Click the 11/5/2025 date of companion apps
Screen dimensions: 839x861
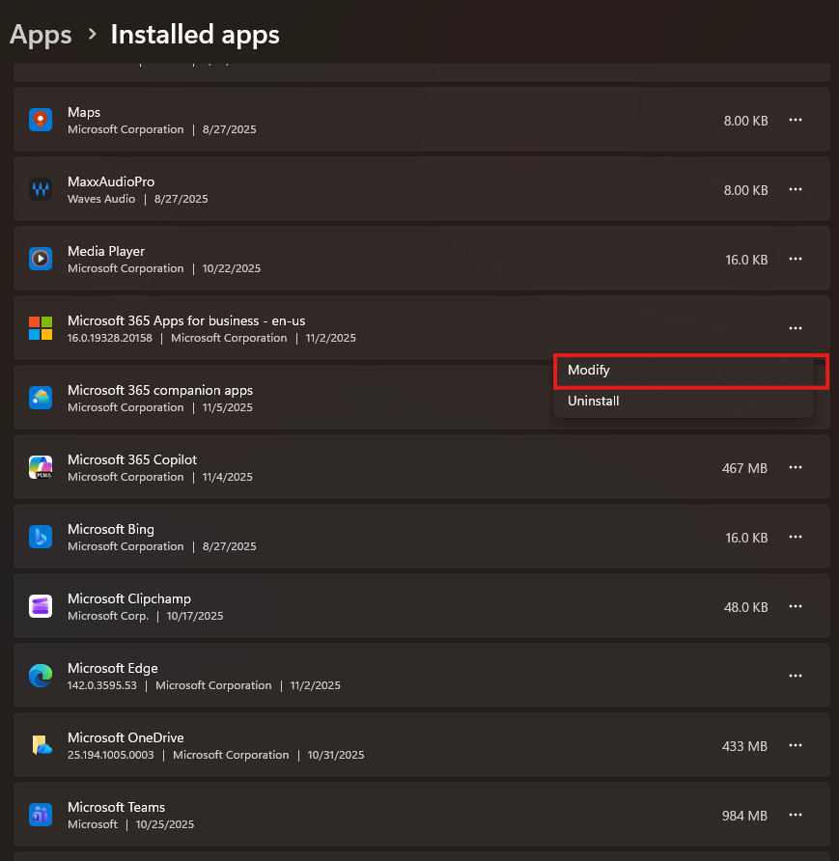coord(227,407)
